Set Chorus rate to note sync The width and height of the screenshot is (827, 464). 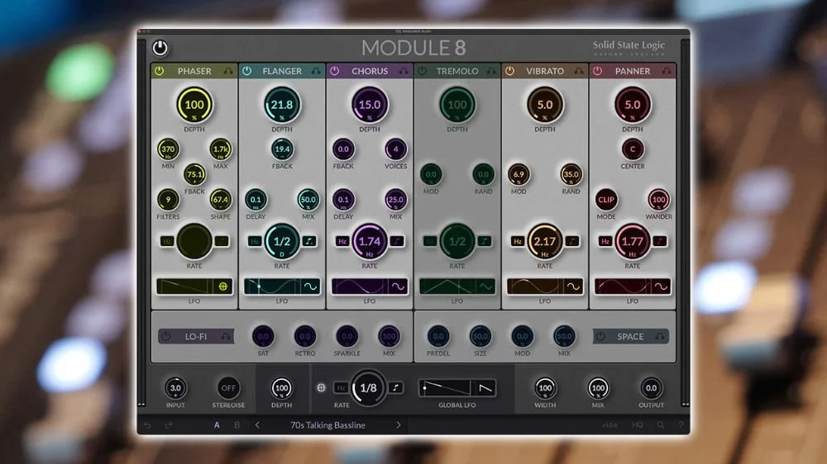pyautogui.click(x=397, y=241)
